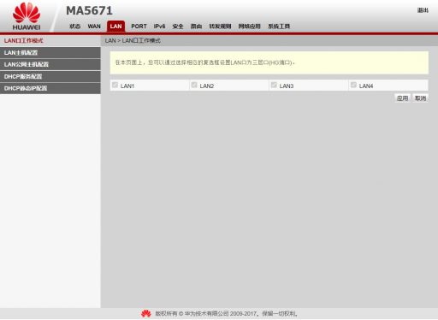
Task: Open the 安全 security tab
Action: pos(178,27)
